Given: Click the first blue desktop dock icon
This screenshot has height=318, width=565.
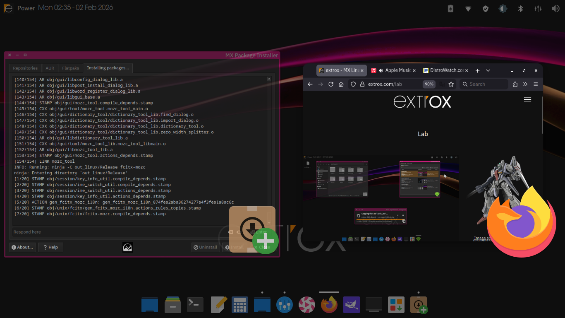Looking at the screenshot, I should pyautogui.click(x=150, y=305).
